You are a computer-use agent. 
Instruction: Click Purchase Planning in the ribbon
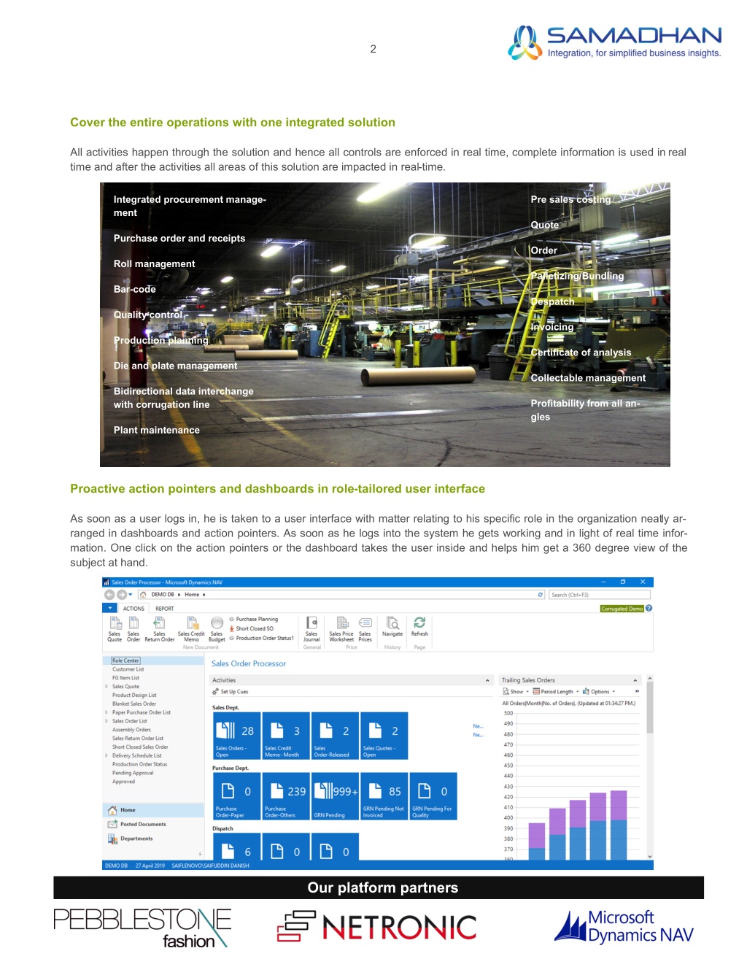click(254, 619)
